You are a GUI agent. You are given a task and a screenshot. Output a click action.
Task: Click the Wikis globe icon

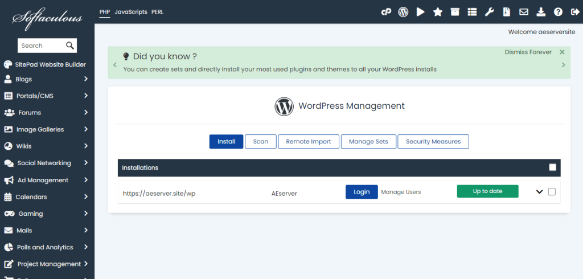[8, 146]
